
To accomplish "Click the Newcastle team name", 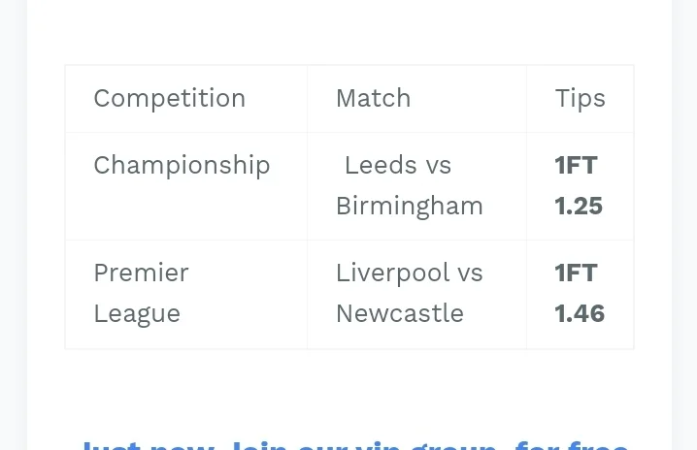I will 399,313.
